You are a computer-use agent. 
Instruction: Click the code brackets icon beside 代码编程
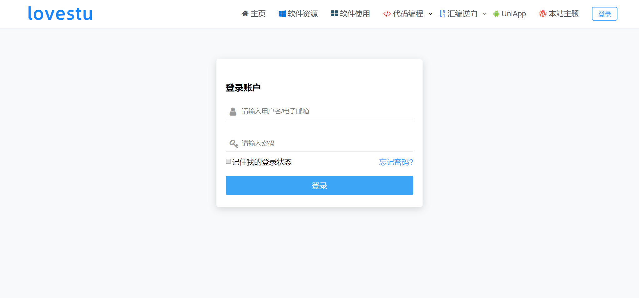387,14
